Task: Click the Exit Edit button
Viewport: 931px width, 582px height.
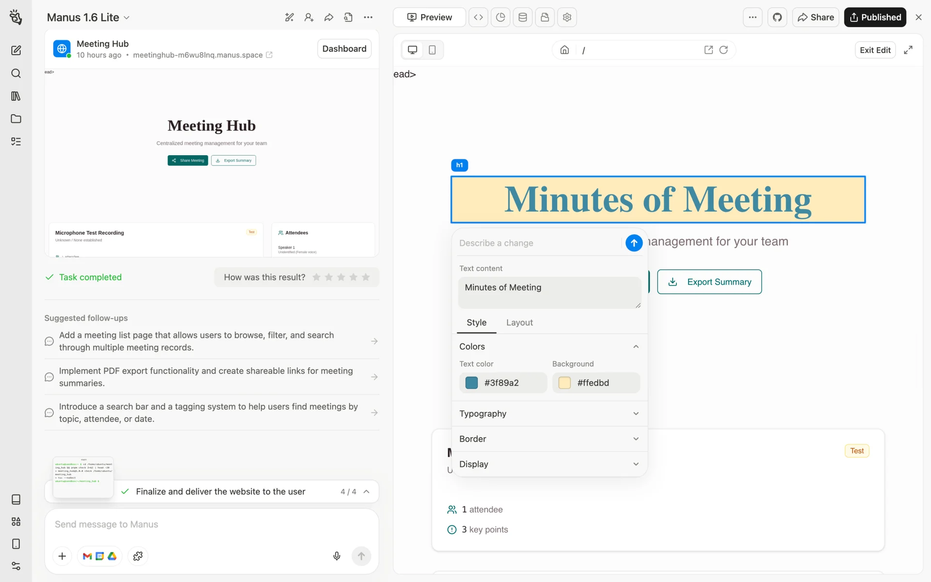Action: (x=875, y=50)
